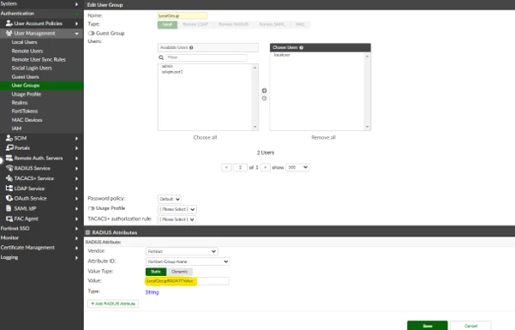The image size is (515, 330).
Task: Select localuser in Chosen Users
Action: (x=282, y=55)
